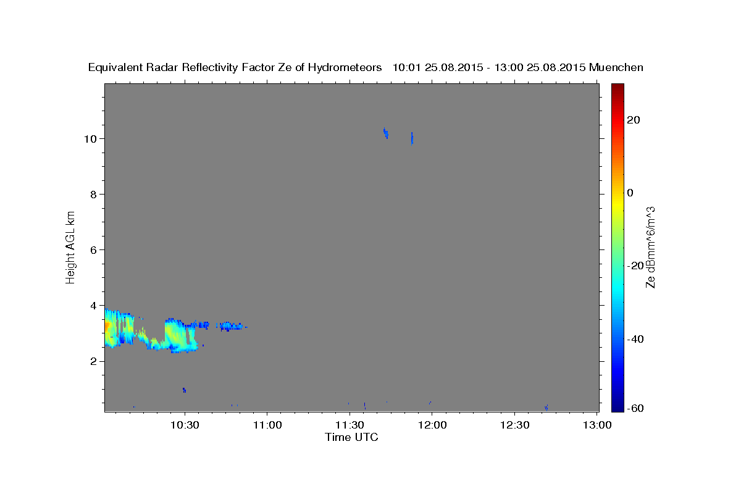Click the 12:00 time tick label
Viewport: 741px width, 494px height.
click(432, 425)
